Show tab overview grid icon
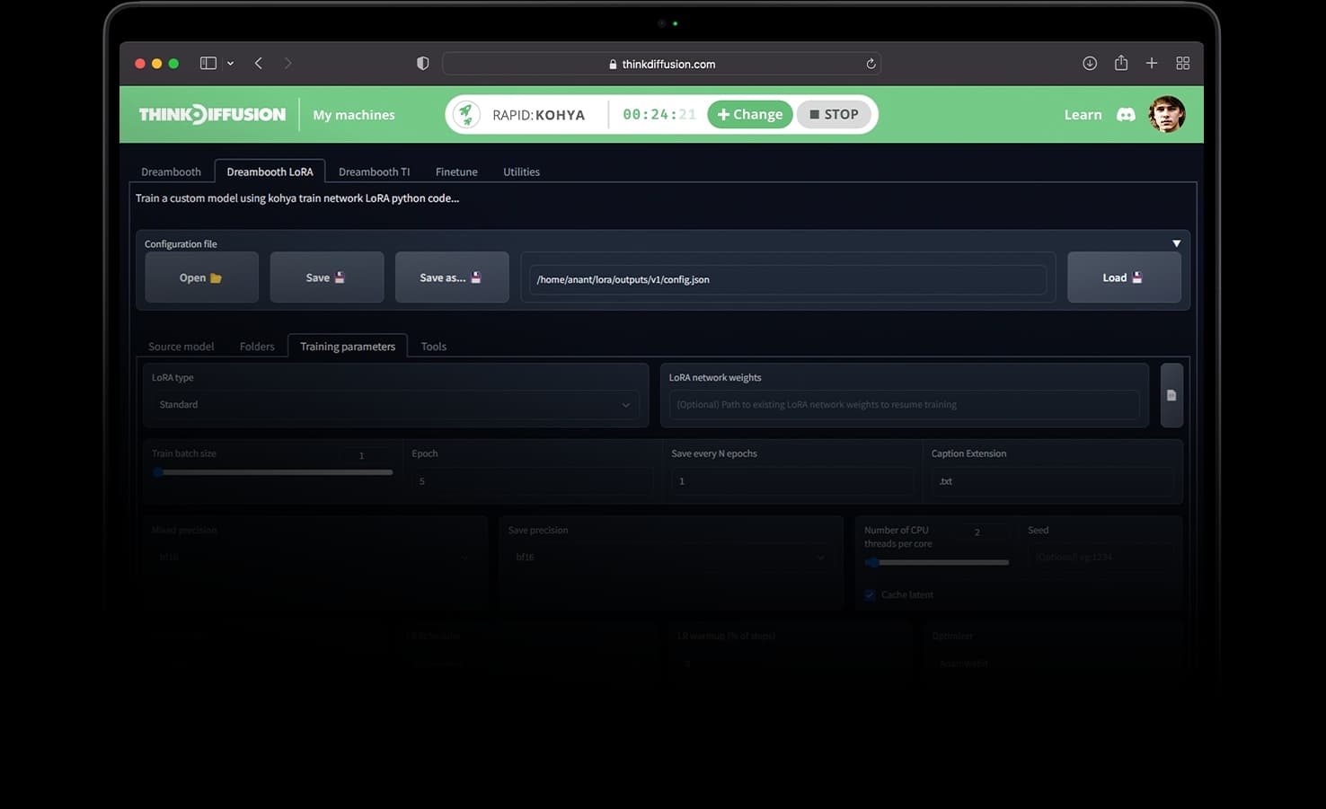The height and width of the screenshot is (809, 1326). coord(1182,63)
